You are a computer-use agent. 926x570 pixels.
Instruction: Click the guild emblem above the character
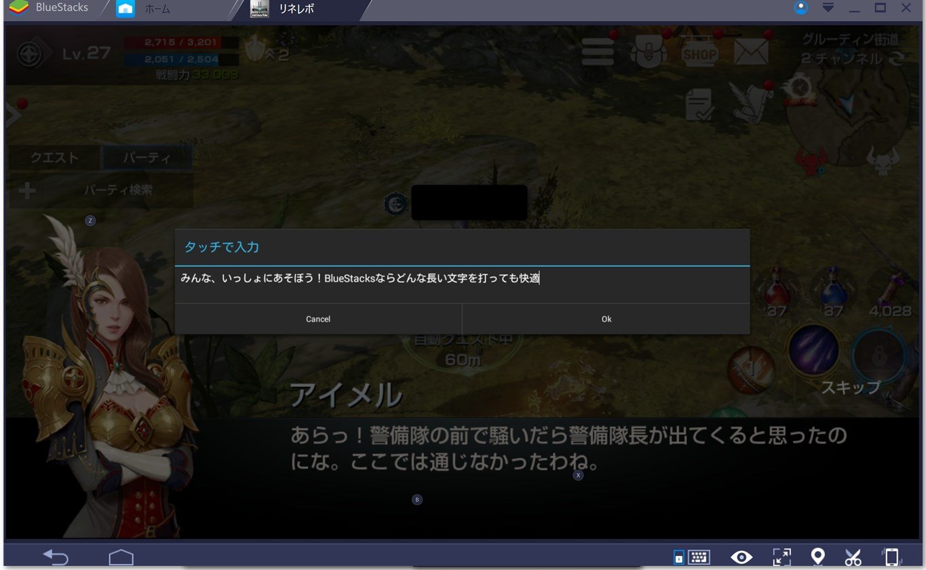tap(396, 204)
